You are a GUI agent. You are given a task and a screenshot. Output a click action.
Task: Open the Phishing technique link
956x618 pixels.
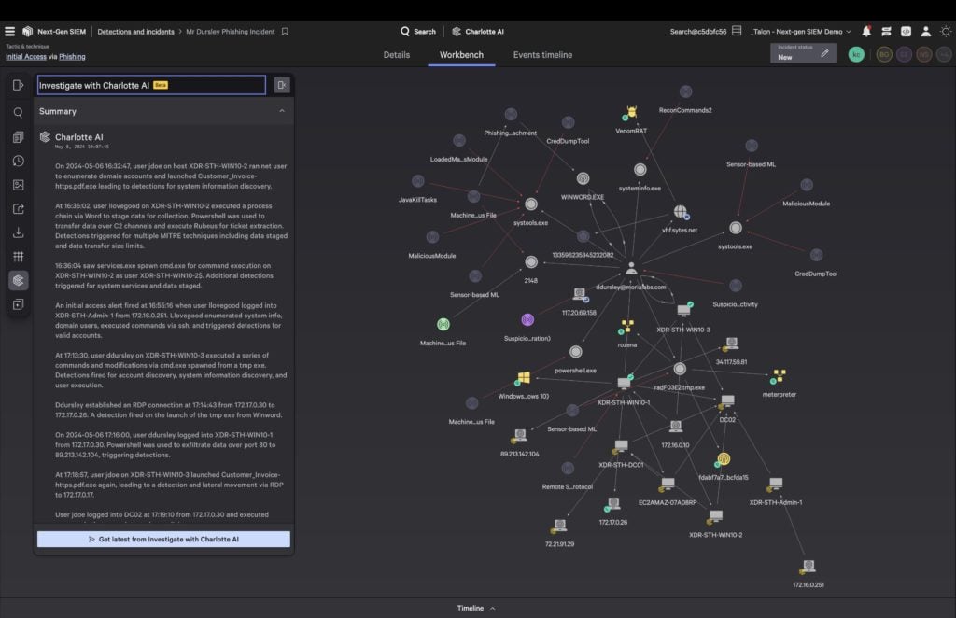click(x=72, y=57)
